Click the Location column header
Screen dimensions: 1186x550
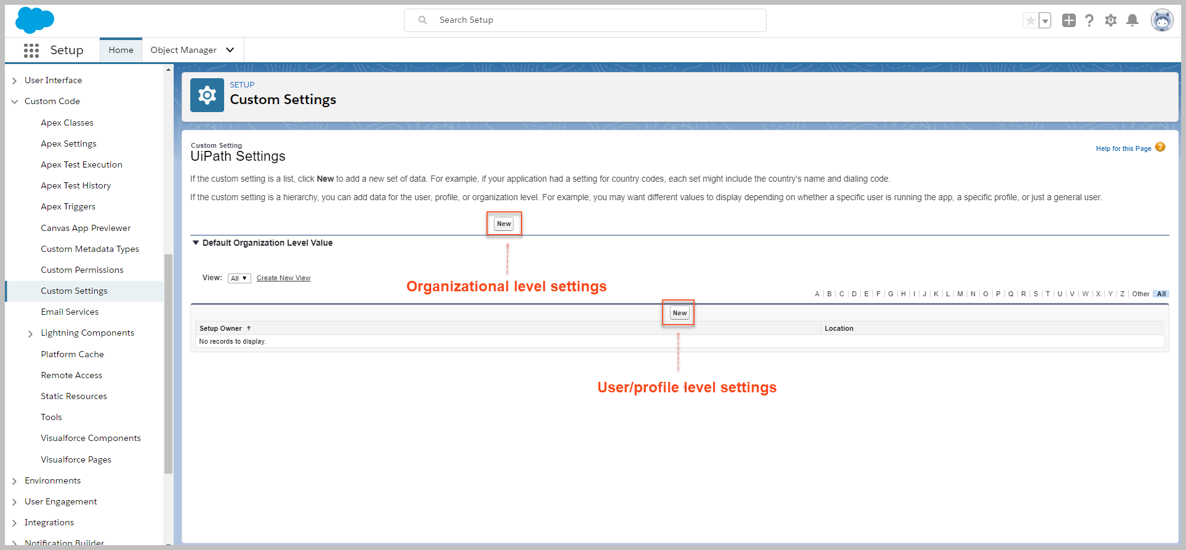[839, 328]
